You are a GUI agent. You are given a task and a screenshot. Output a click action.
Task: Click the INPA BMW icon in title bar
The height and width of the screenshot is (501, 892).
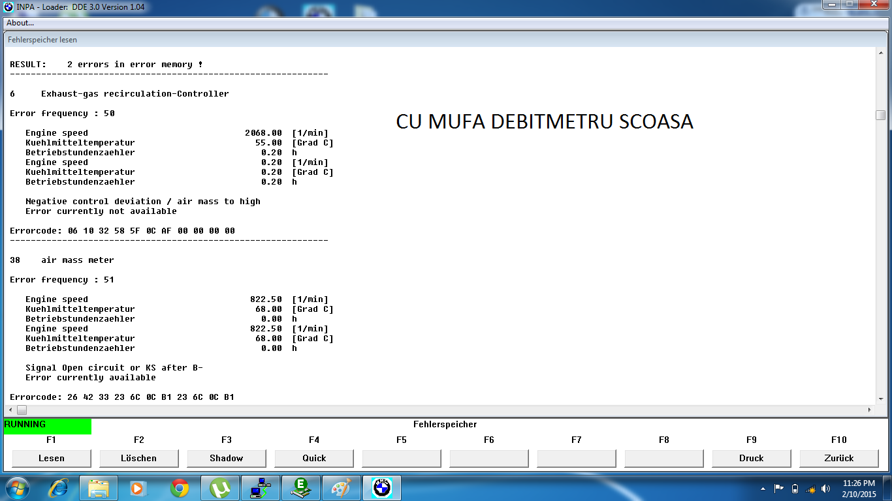pyautogui.click(x=8, y=7)
